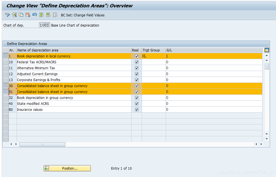Select row selector for area 12
The height and width of the screenshot is (177, 276).
click(6, 74)
